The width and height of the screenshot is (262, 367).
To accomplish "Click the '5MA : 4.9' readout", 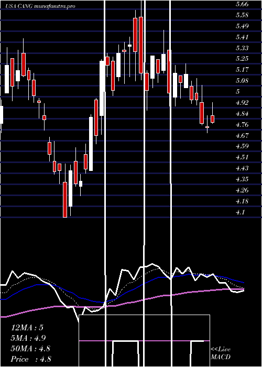I will pyautogui.click(x=28, y=338).
